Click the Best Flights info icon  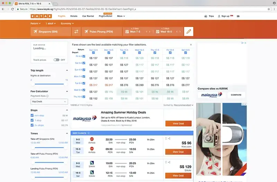89,133
